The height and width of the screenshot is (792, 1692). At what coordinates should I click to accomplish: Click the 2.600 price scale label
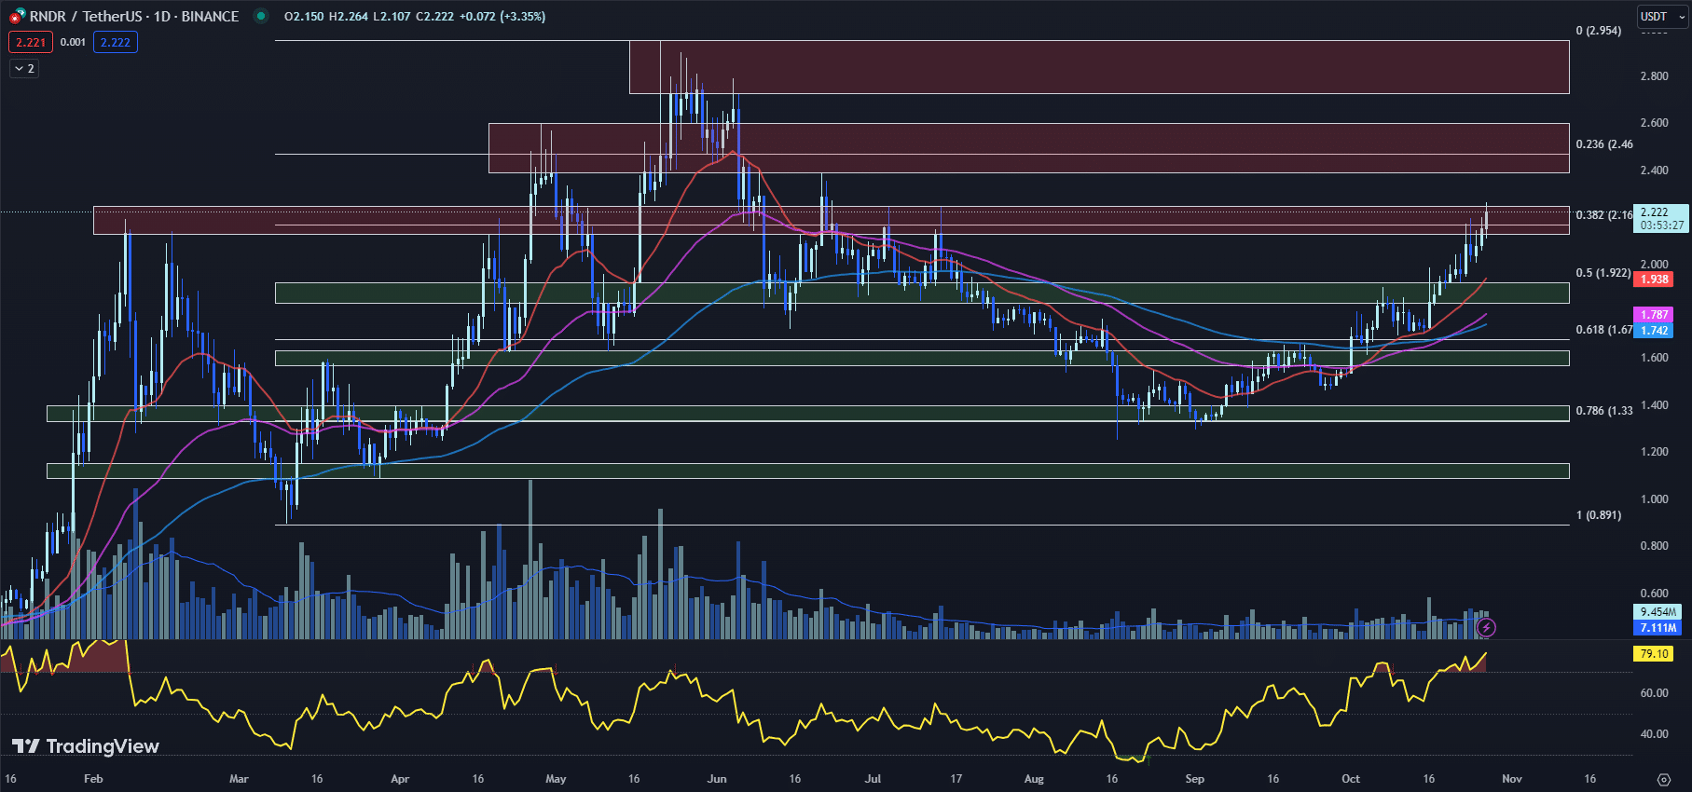point(1655,123)
